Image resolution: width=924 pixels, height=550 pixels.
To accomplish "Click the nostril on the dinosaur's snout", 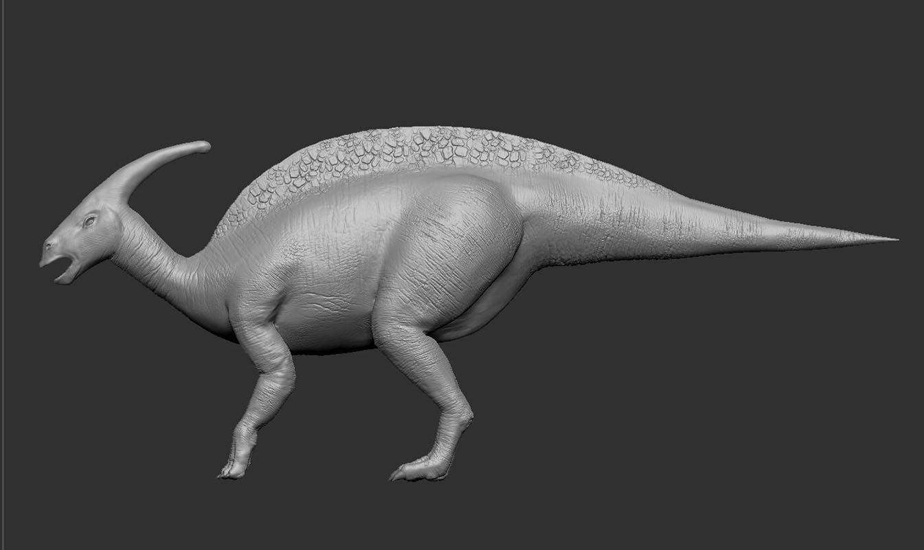I will [x=48, y=244].
